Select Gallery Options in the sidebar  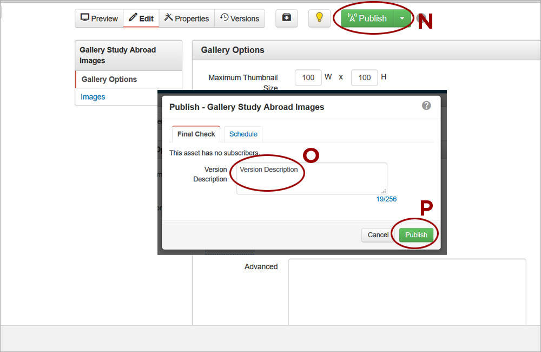pyautogui.click(x=108, y=79)
